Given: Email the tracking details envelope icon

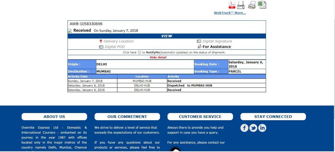Looking at the screenshot, I should [241, 5].
